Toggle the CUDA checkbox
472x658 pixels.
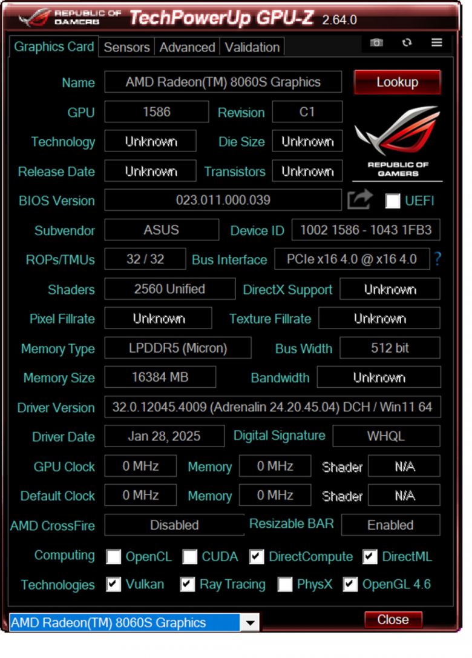point(189,556)
